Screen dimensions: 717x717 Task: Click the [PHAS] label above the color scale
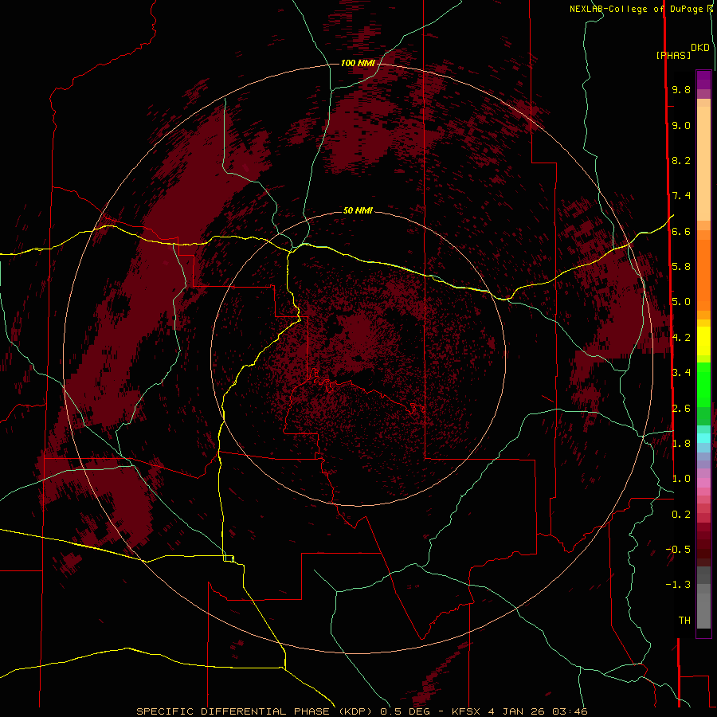[x=673, y=55]
